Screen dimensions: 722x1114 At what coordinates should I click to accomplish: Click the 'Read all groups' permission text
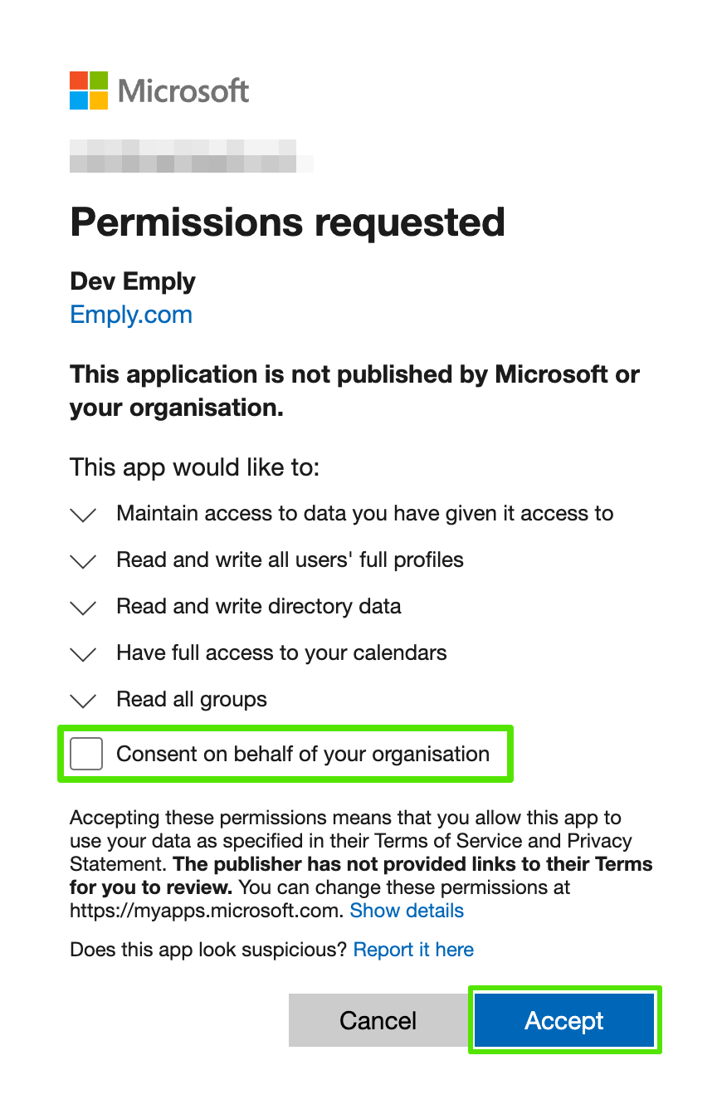click(x=192, y=699)
